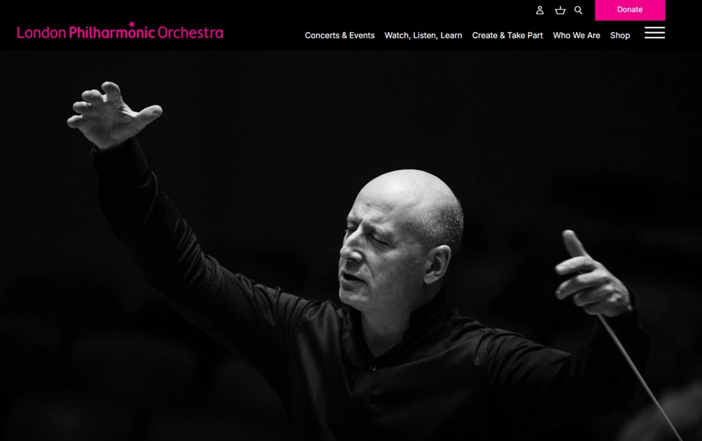Select Watch, Listen, Learn in navigation
This screenshot has height=441, width=702.
(x=423, y=35)
